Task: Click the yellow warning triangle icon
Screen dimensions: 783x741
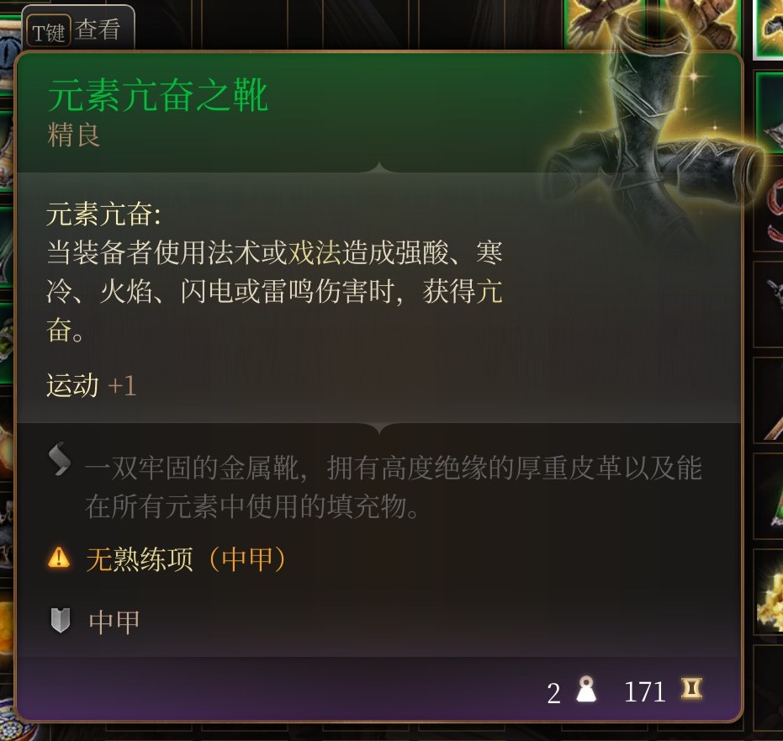Action: click(x=59, y=558)
